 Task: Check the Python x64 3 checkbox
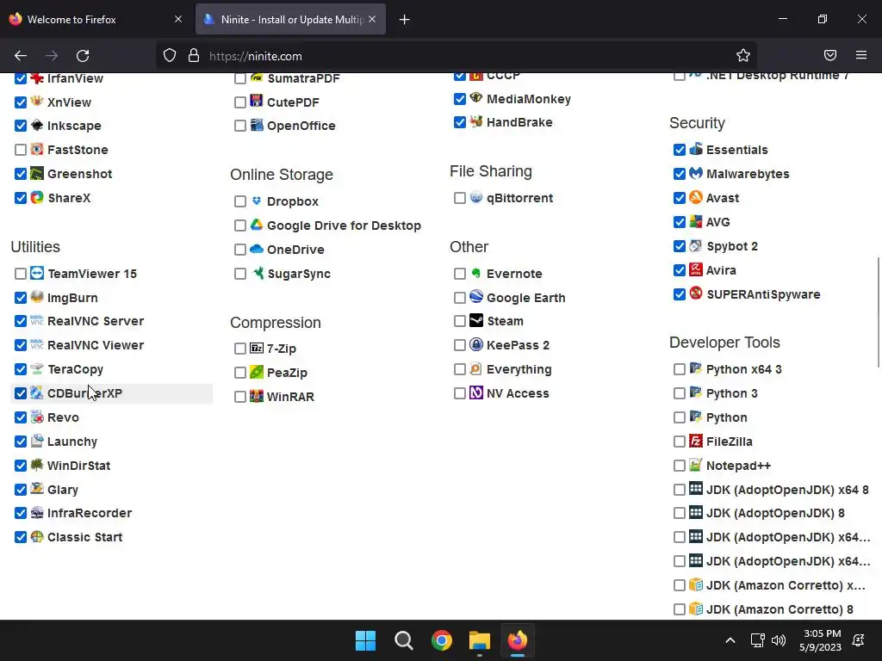pos(680,369)
